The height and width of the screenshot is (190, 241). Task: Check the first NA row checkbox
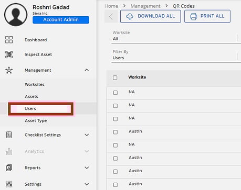point(116,93)
